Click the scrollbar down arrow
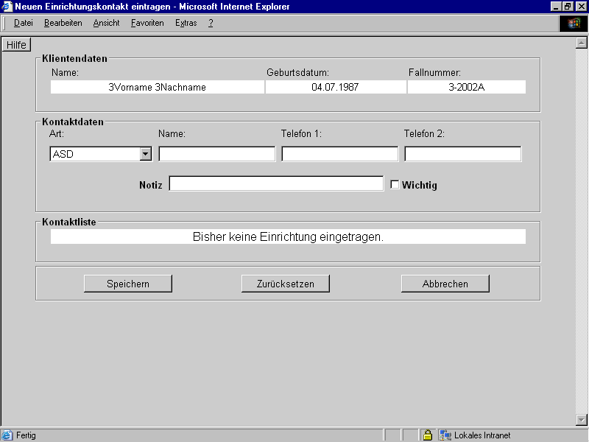Viewport: 589px width, 442px height. click(x=581, y=420)
